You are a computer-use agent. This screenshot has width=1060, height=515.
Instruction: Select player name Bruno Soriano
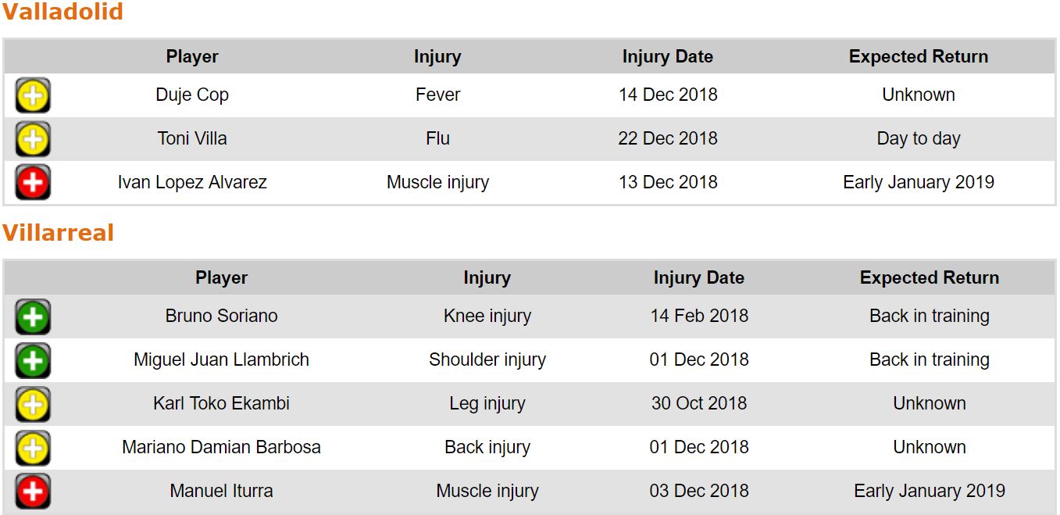221,316
